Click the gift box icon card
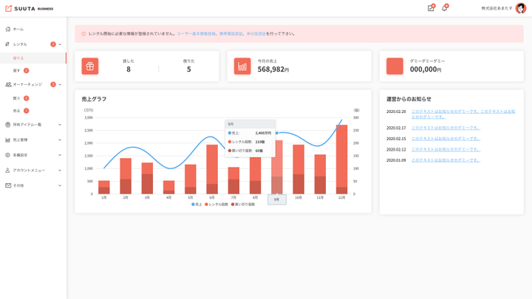 (x=90, y=66)
